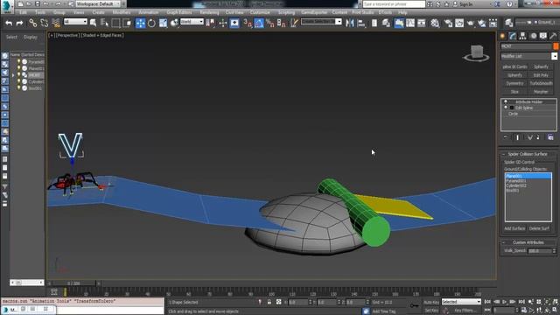Open the Create command panel tab
The height and width of the screenshot is (315, 560).
pos(503,36)
